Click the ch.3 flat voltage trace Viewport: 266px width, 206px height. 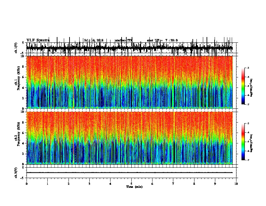point(130,173)
